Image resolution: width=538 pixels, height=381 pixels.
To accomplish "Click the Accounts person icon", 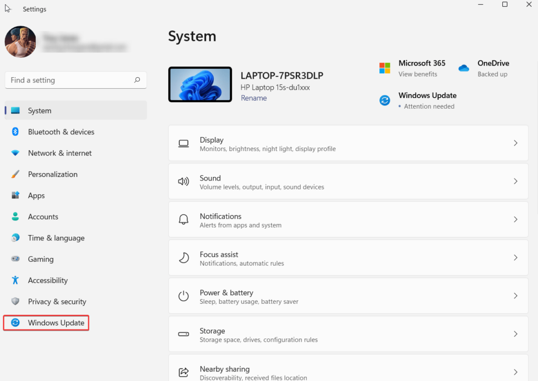I will pyautogui.click(x=15, y=217).
